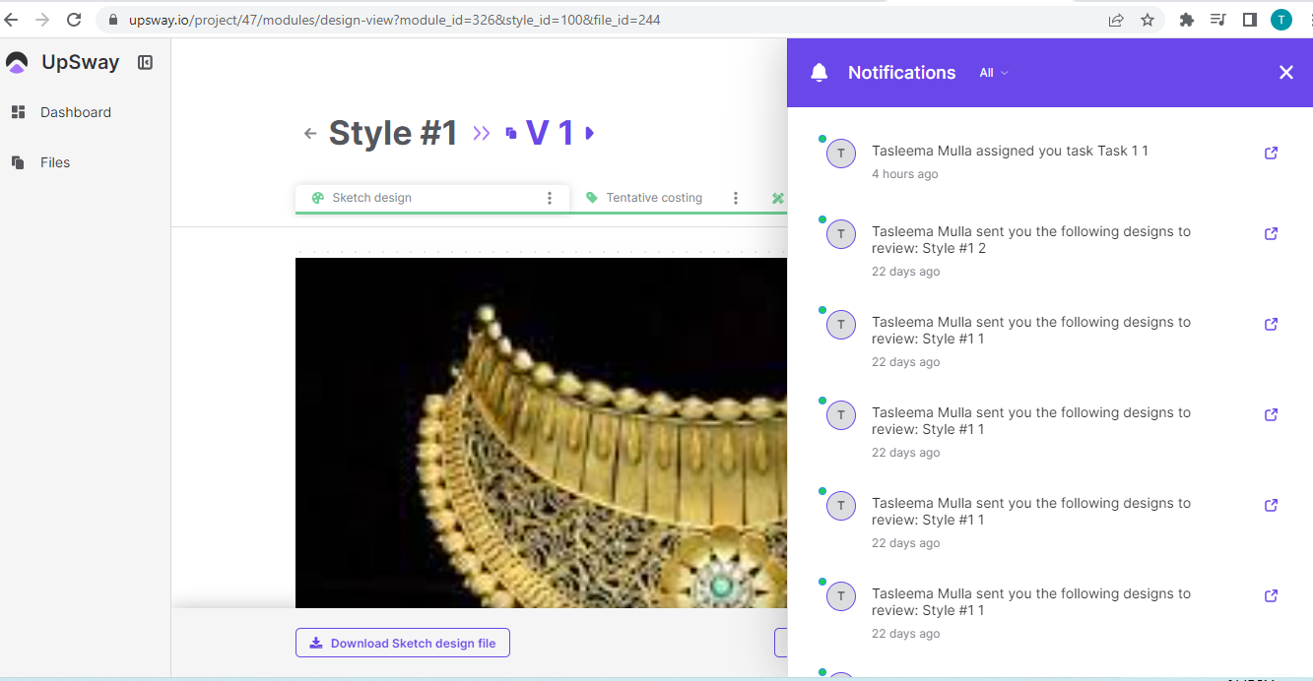Image resolution: width=1313 pixels, height=681 pixels.
Task: Click Tasleema Mulla's avatar on first notification
Action: point(840,154)
